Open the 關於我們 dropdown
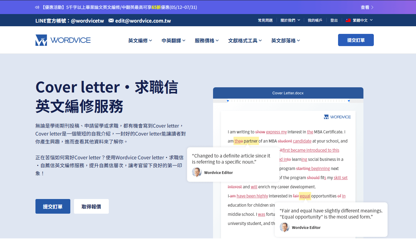Viewport: 416px width, 239px height. pyautogui.click(x=290, y=20)
